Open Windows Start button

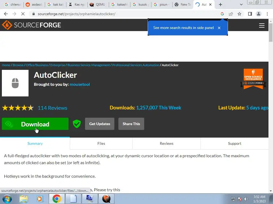7,199
